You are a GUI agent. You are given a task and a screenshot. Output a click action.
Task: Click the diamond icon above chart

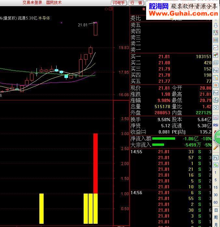(106, 9)
